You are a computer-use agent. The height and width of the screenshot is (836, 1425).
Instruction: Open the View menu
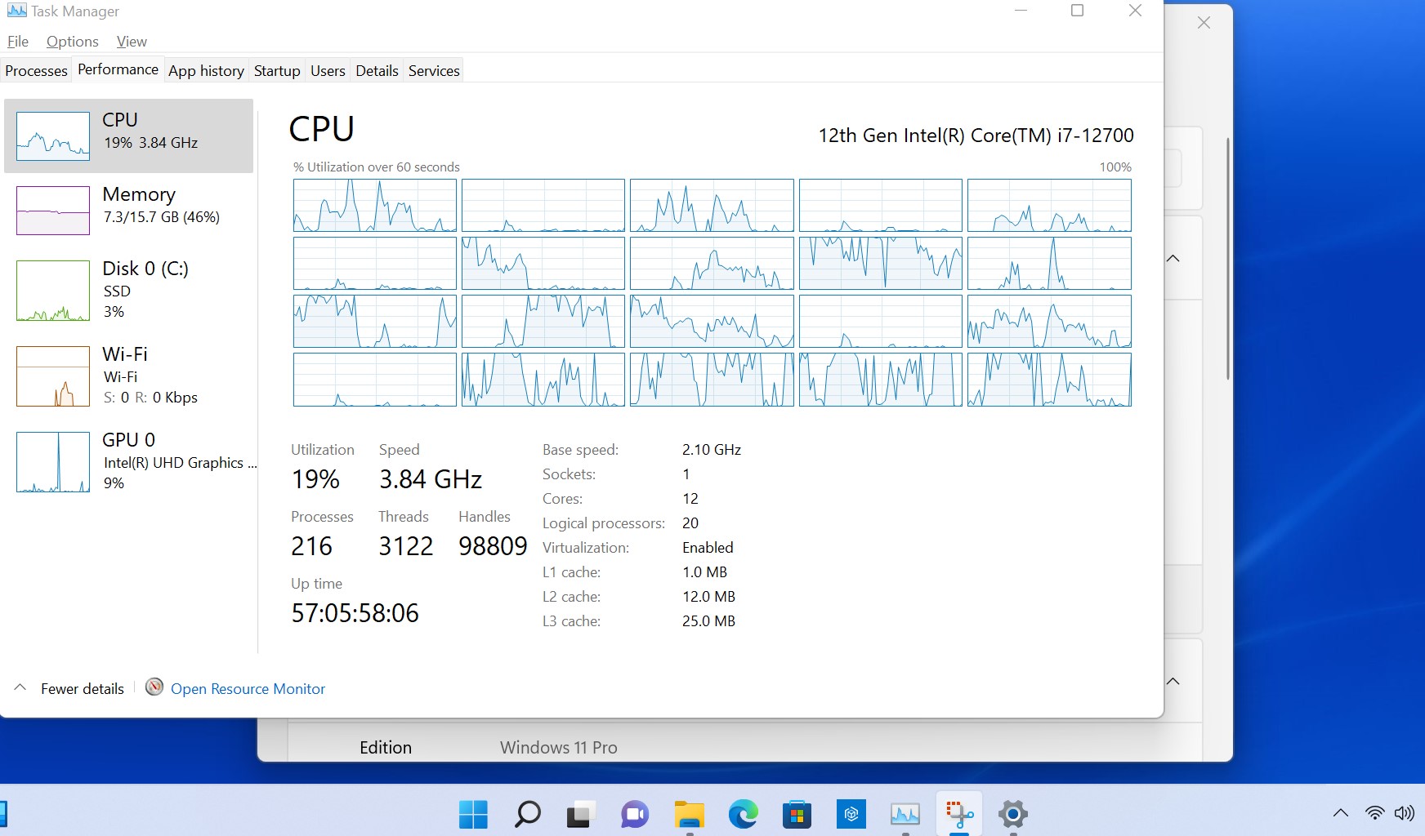132,42
